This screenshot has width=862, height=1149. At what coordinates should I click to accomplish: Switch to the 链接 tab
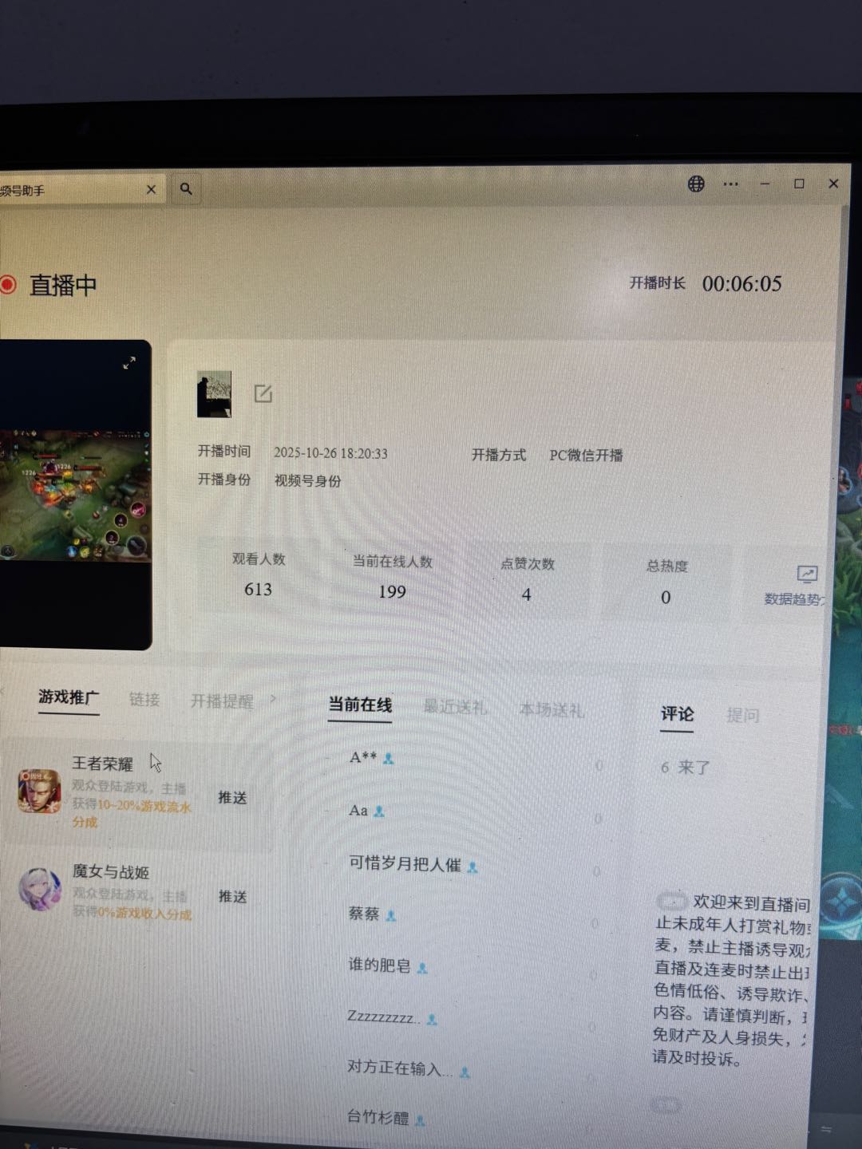click(144, 700)
